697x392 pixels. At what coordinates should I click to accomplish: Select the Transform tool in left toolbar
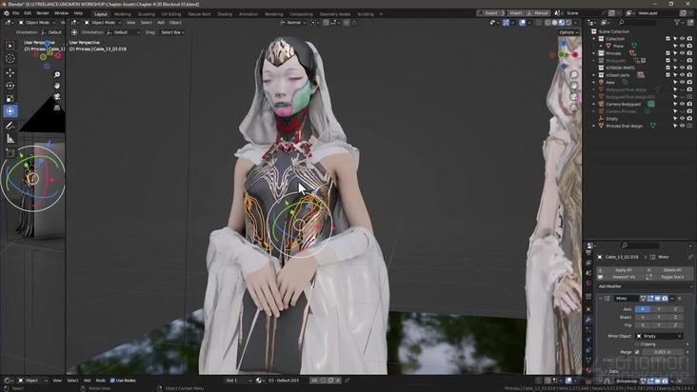10,111
